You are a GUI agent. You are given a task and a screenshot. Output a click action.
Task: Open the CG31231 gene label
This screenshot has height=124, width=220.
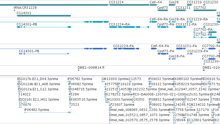183,7
